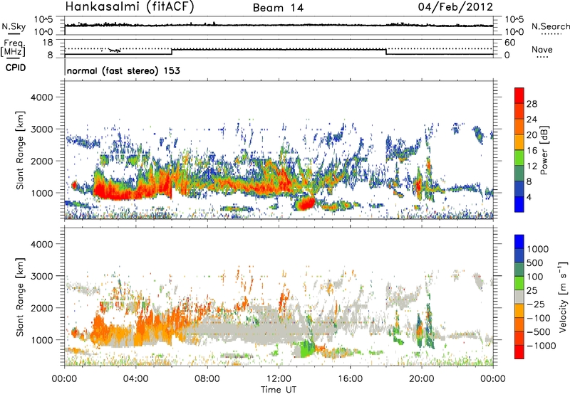Click power colorbar tick label '28'
This screenshot has height=394, width=570.
pos(532,104)
